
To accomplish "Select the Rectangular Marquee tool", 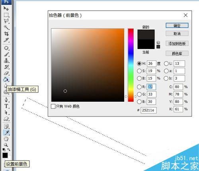I will click(6, 15).
